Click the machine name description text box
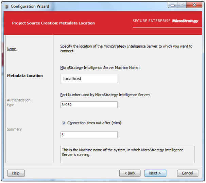Image resolution: width=206 pixels, height=183 pixels. coord(127,154)
